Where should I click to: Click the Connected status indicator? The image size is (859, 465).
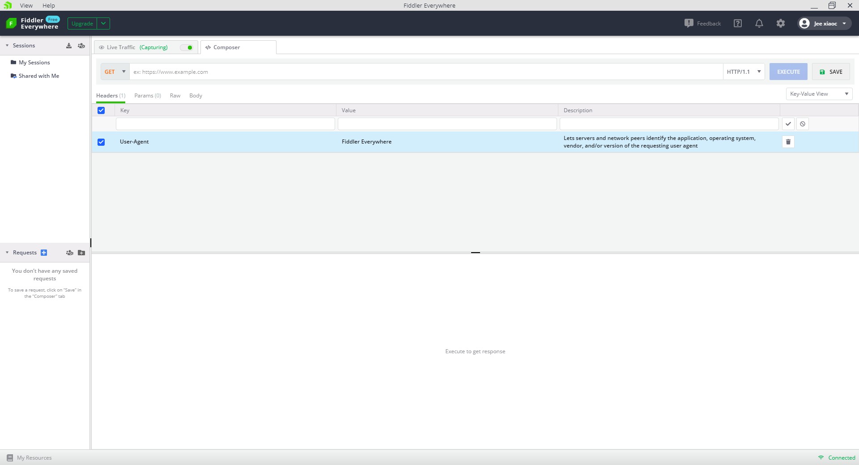[837, 458]
